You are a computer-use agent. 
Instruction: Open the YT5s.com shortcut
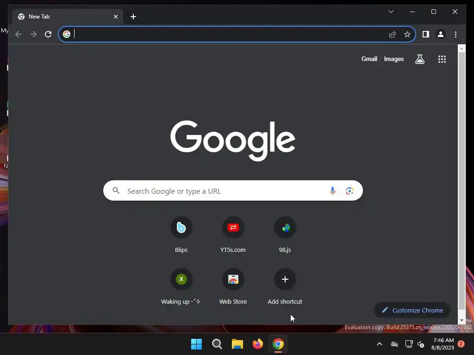point(233,235)
